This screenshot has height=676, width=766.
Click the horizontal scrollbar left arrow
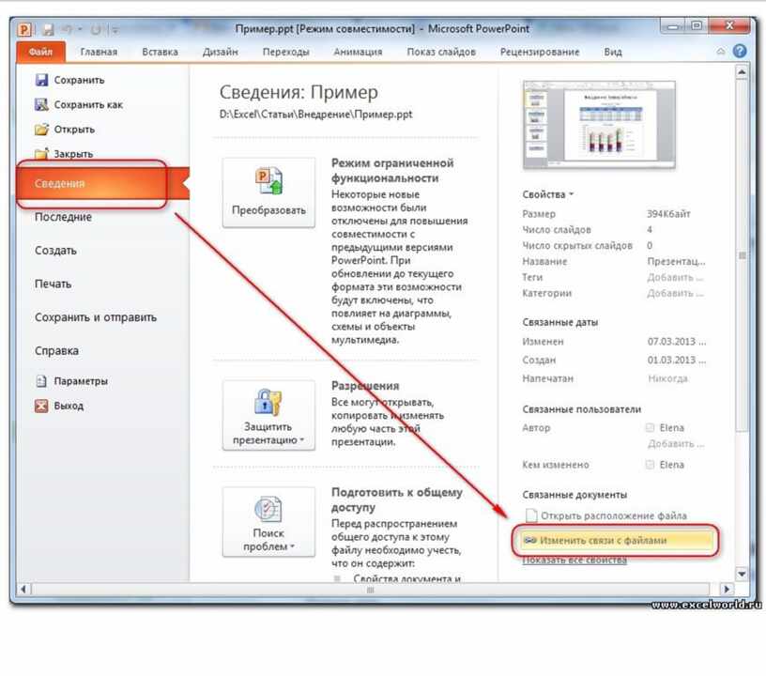[23, 590]
